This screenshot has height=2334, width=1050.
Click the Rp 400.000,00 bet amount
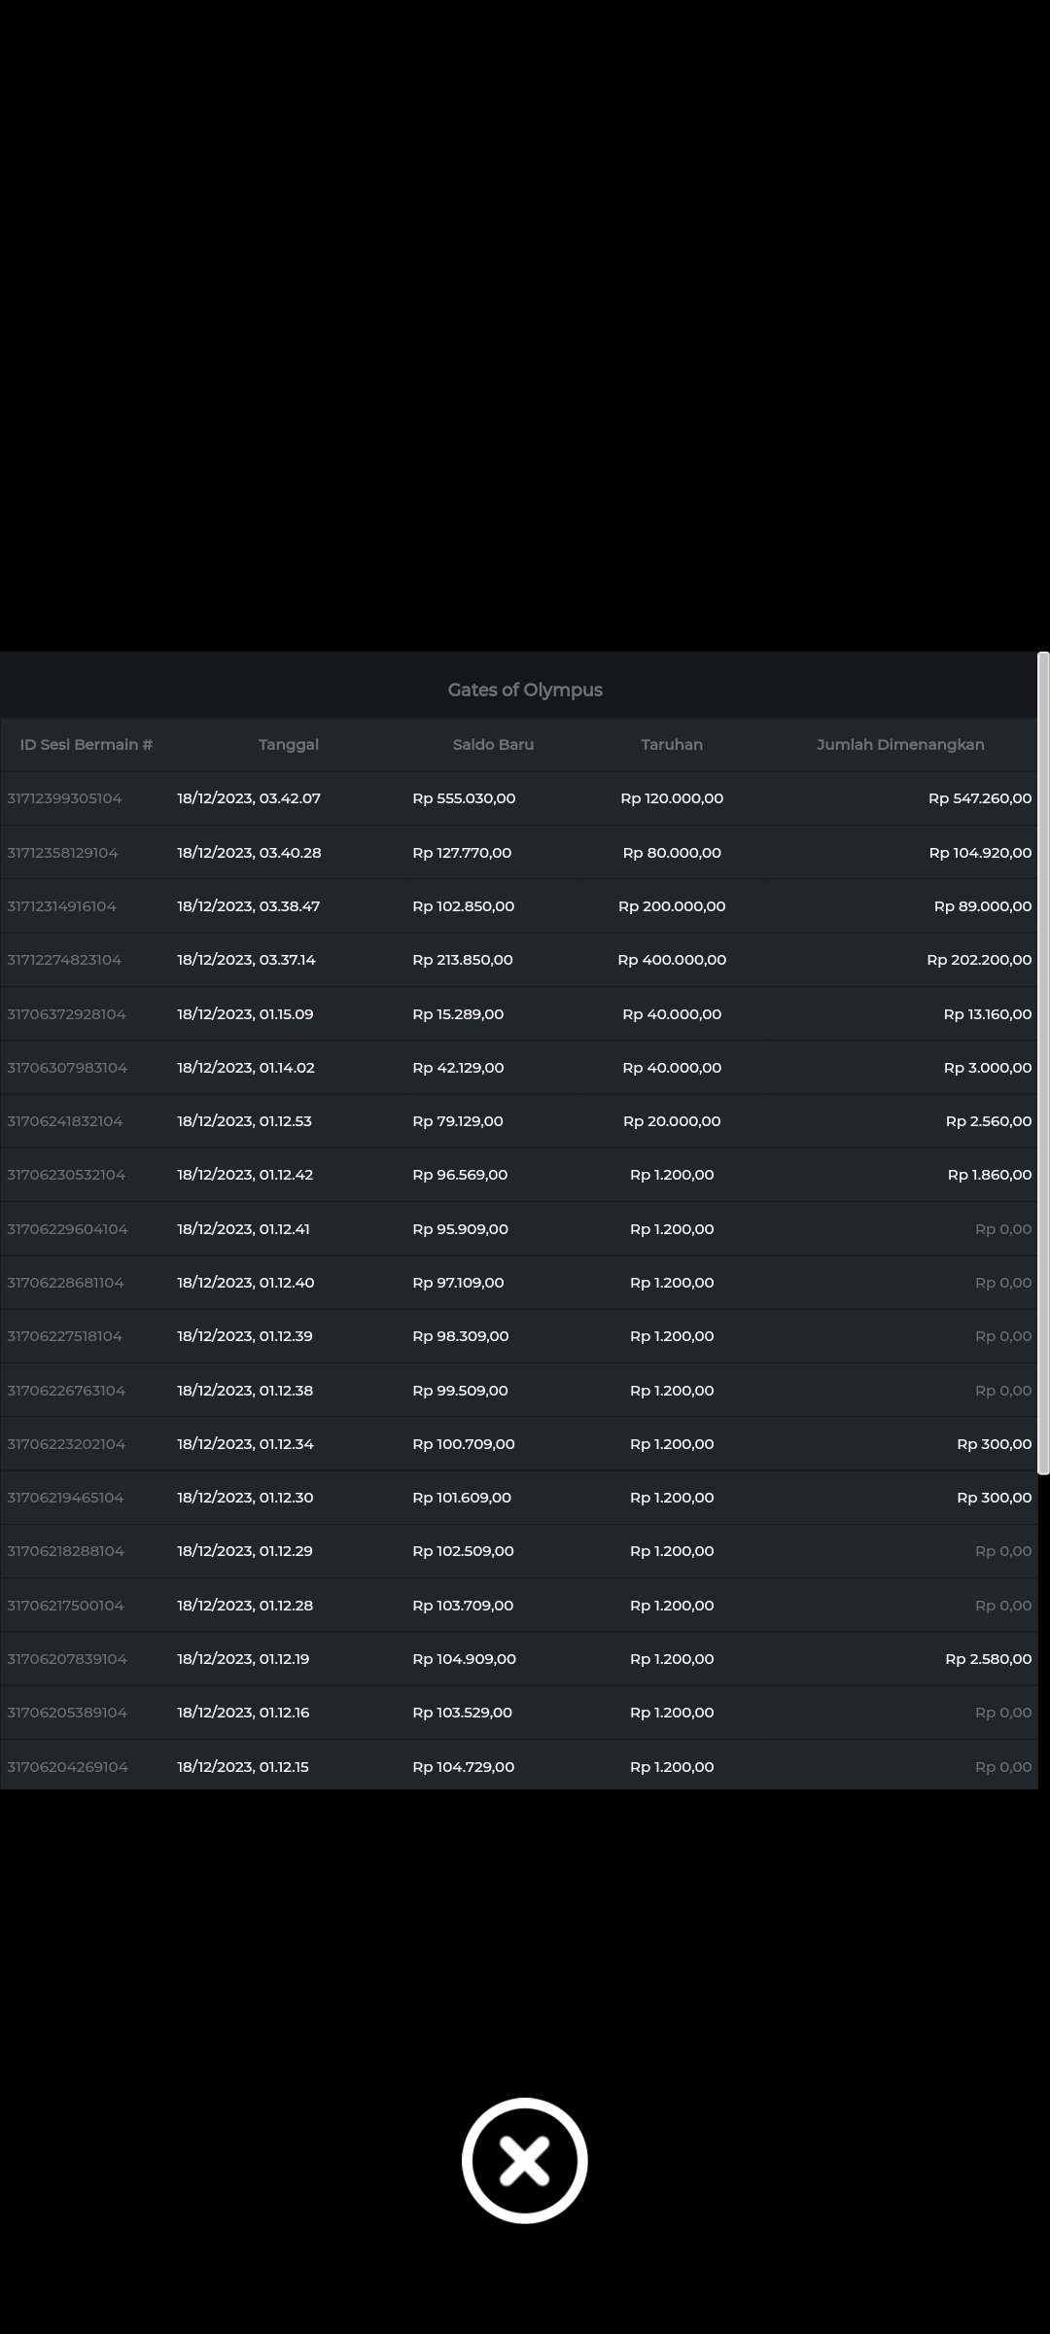click(672, 960)
